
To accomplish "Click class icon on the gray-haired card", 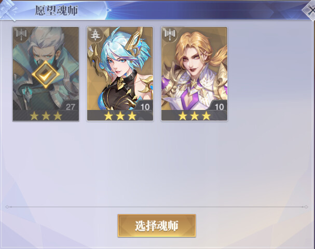I will [x=21, y=34].
